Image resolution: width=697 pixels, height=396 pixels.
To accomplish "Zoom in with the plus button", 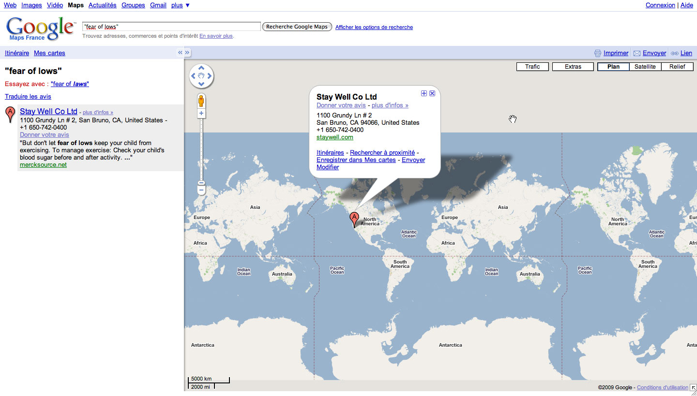I will pyautogui.click(x=201, y=113).
